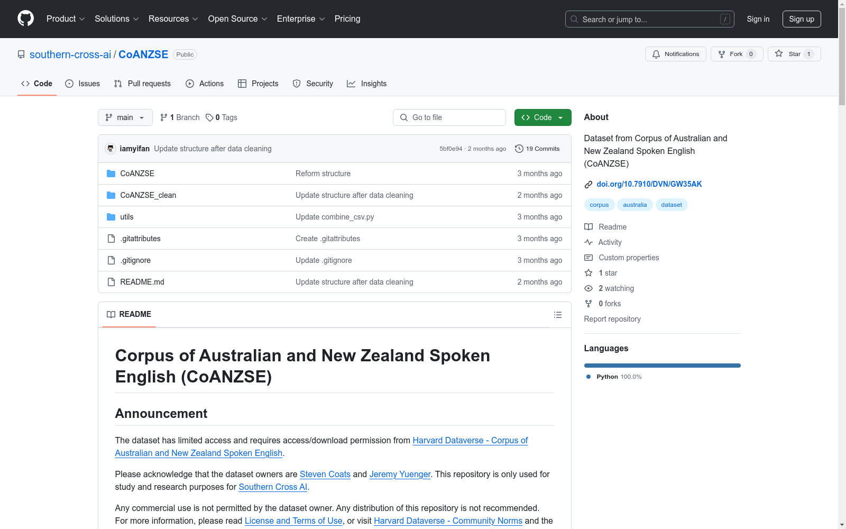846x529 pixels.
Task: Open the Jeremy Yuenger link
Action: (x=400, y=474)
